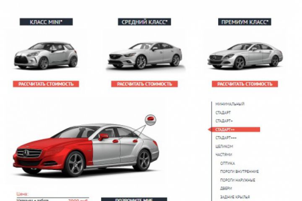Select the КЛАСС MINI category label
Image resolution: width=302 pixels, height=201 pixels.
46,22
